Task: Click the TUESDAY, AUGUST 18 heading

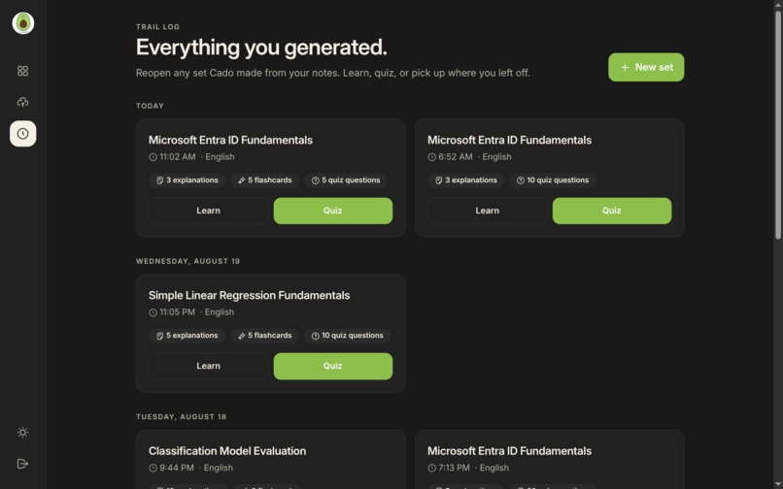Action: click(182, 416)
